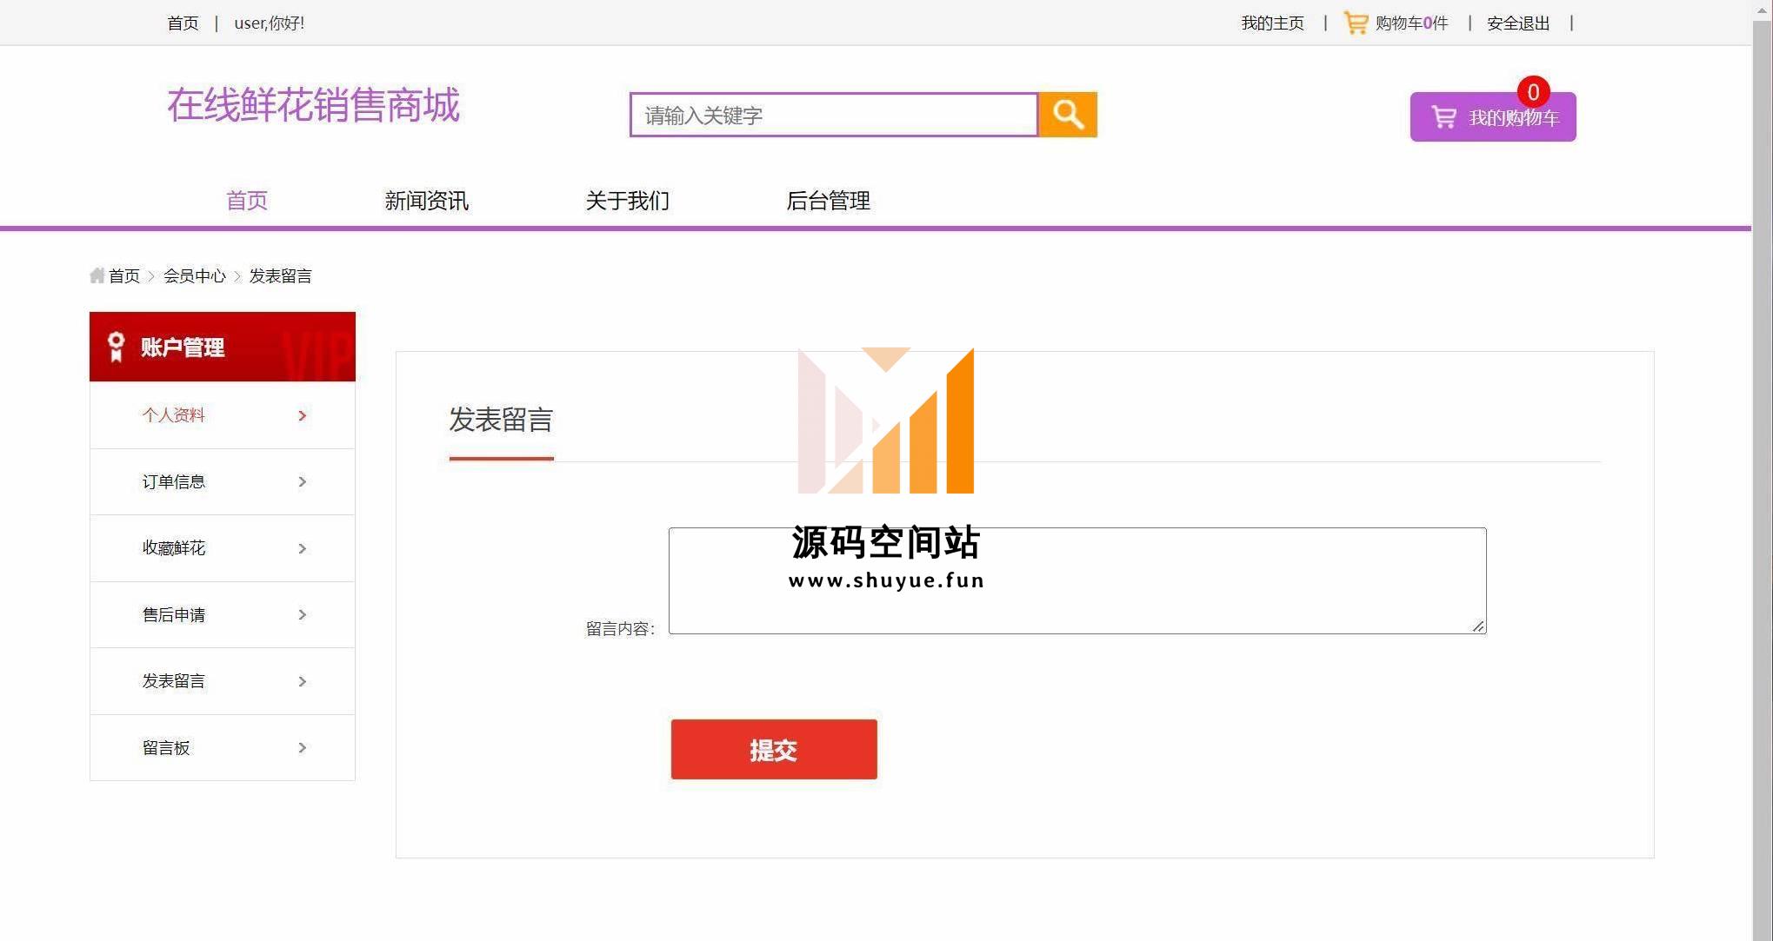The width and height of the screenshot is (1773, 941).
Task: Select 个人资料 in account sidebar
Action: 223,415
